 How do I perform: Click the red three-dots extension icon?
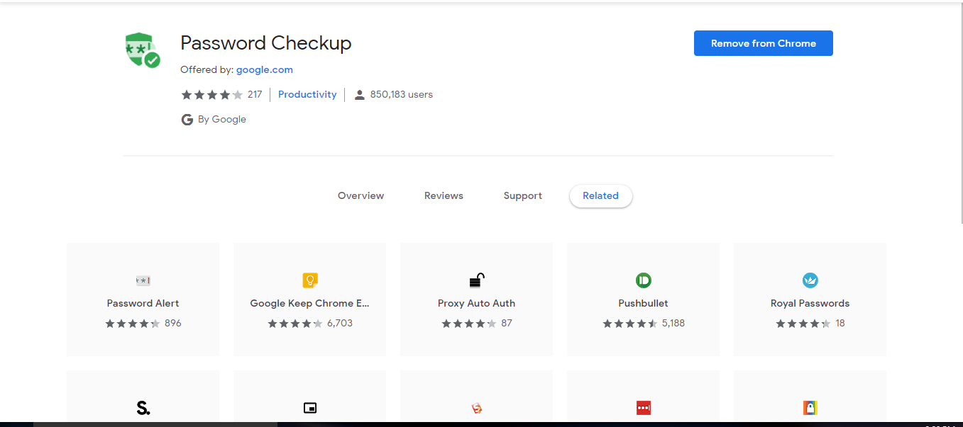click(644, 408)
